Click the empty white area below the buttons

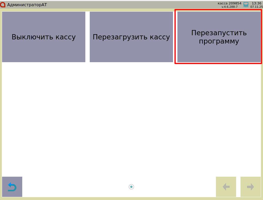click(131, 117)
